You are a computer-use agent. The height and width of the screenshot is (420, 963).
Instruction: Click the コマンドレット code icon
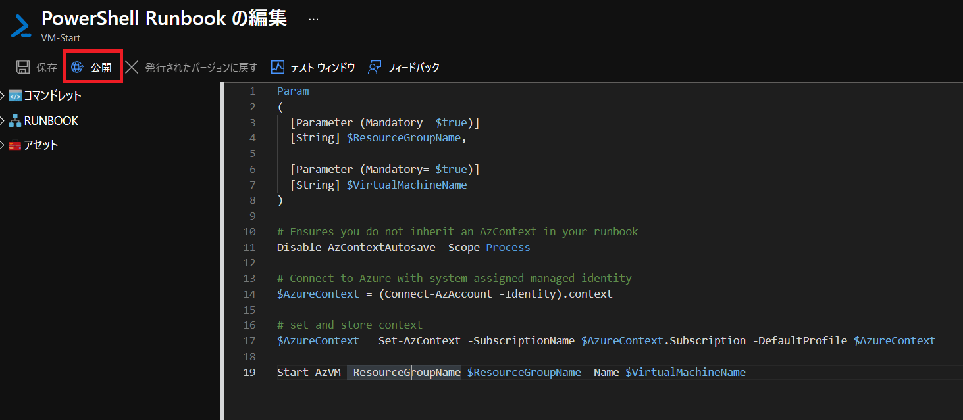pos(15,96)
